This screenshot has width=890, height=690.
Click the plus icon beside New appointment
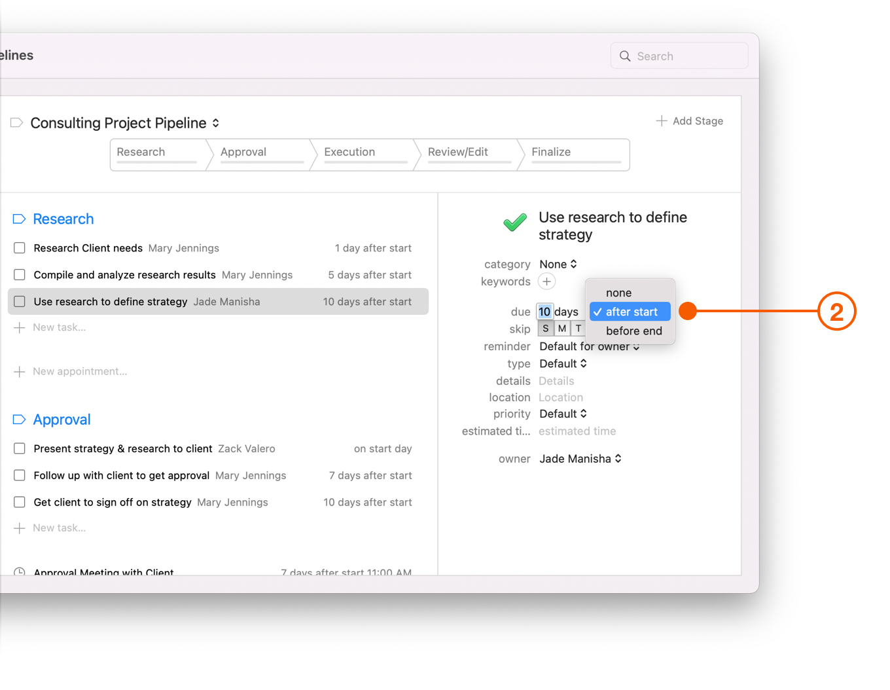tap(19, 371)
